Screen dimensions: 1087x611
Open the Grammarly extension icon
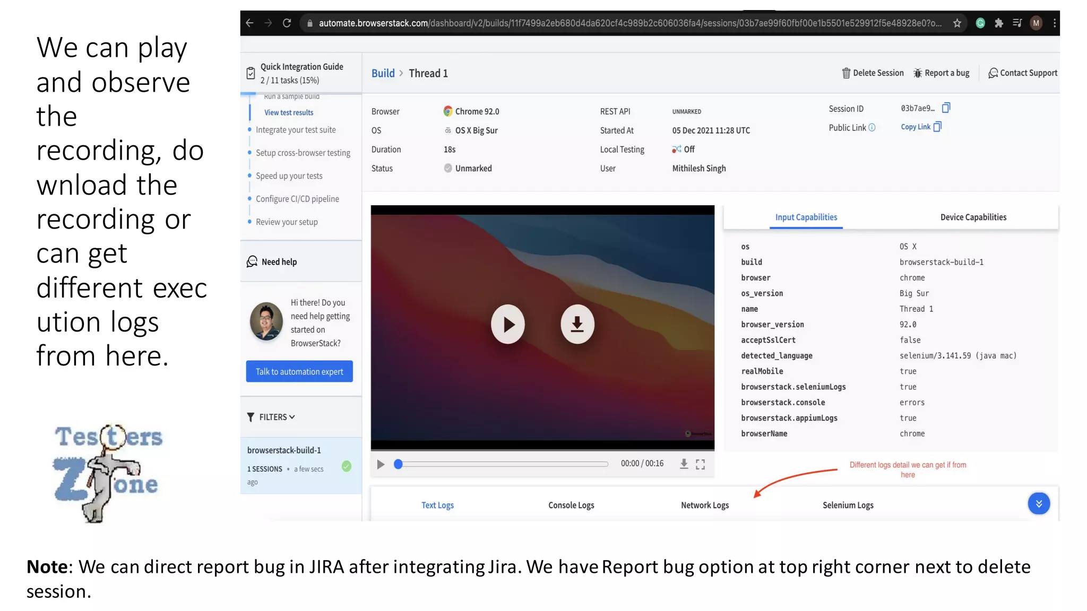tap(980, 23)
